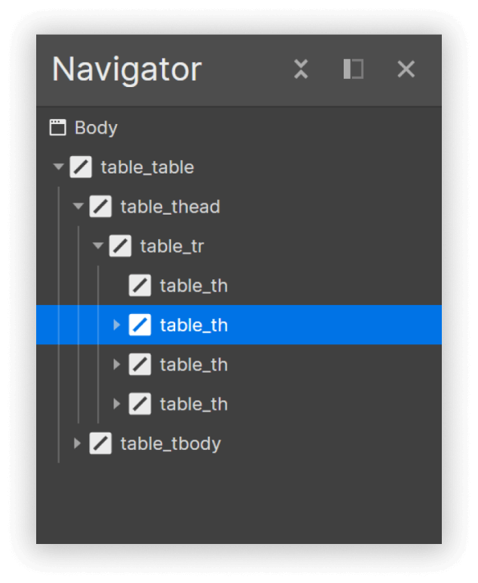478x583 pixels.
Task: Select the first table_th without arrow
Action: point(193,286)
